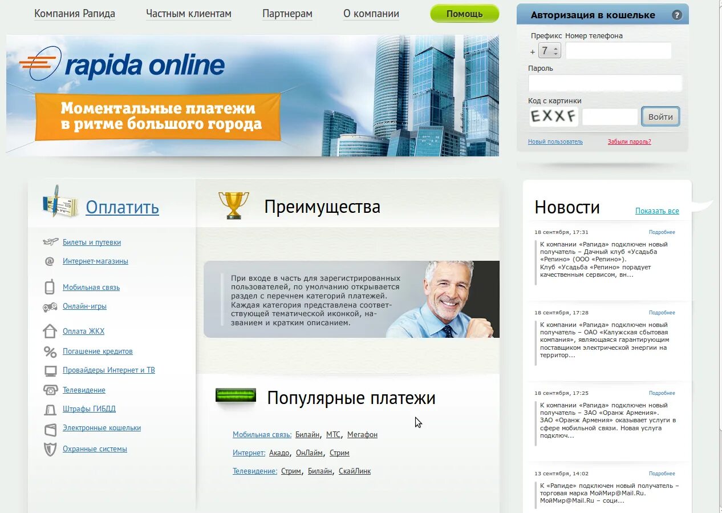Click the @ icon beside Интернет-магазины
This screenshot has height=513, width=722.
(50, 261)
